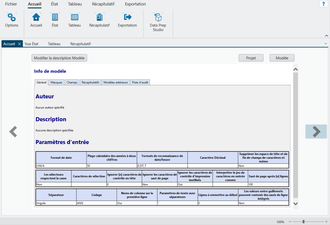The height and width of the screenshot is (225, 330).
Task: Click the Exportation ribbon icon
Action: click(127, 17)
